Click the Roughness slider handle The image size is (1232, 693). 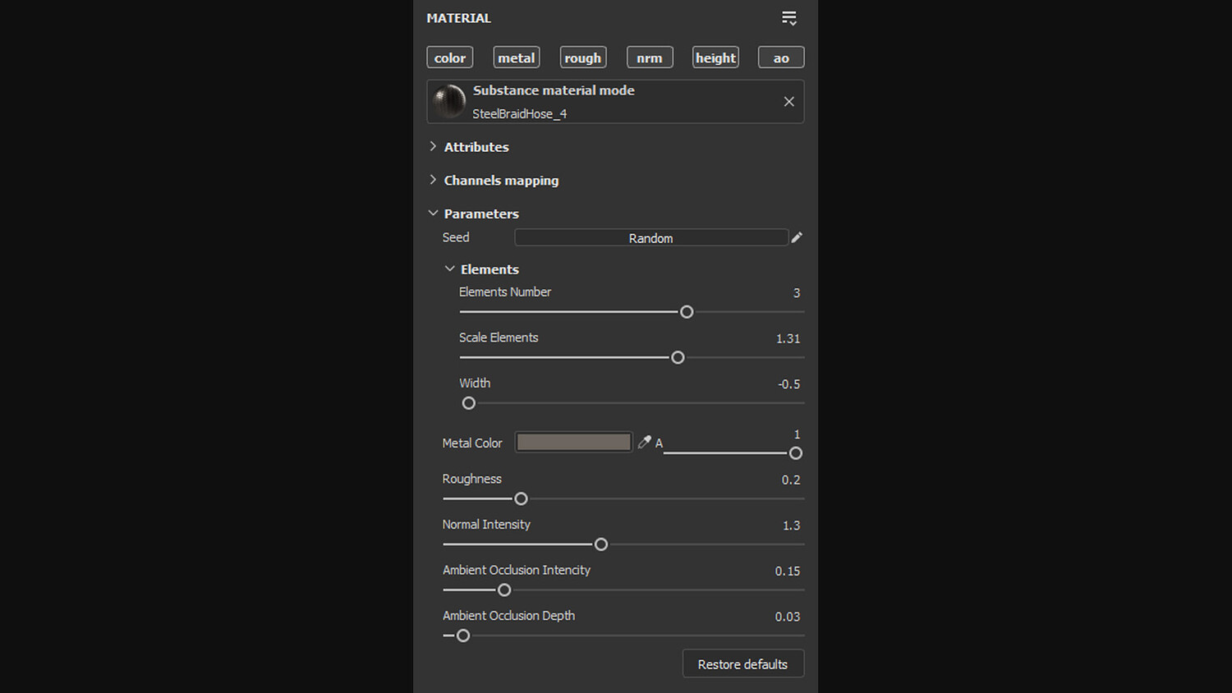point(521,498)
